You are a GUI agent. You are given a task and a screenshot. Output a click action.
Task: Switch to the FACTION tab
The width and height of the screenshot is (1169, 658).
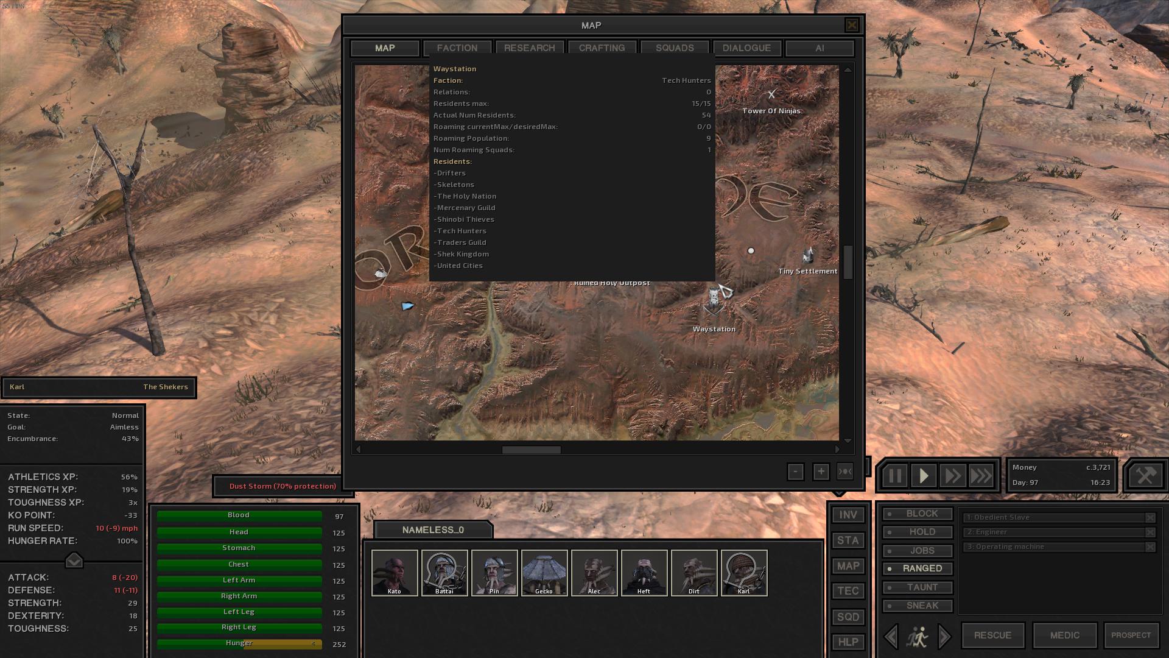(457, 48)
